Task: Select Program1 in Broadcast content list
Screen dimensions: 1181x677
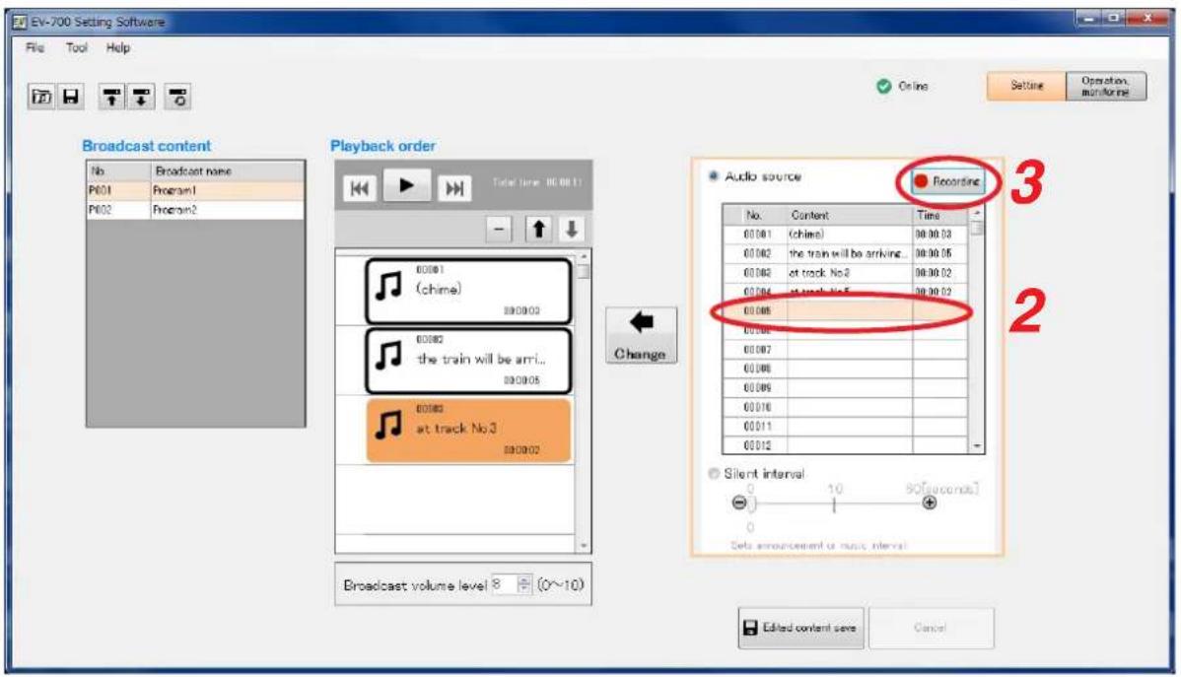Action: [x=196, y=190]
